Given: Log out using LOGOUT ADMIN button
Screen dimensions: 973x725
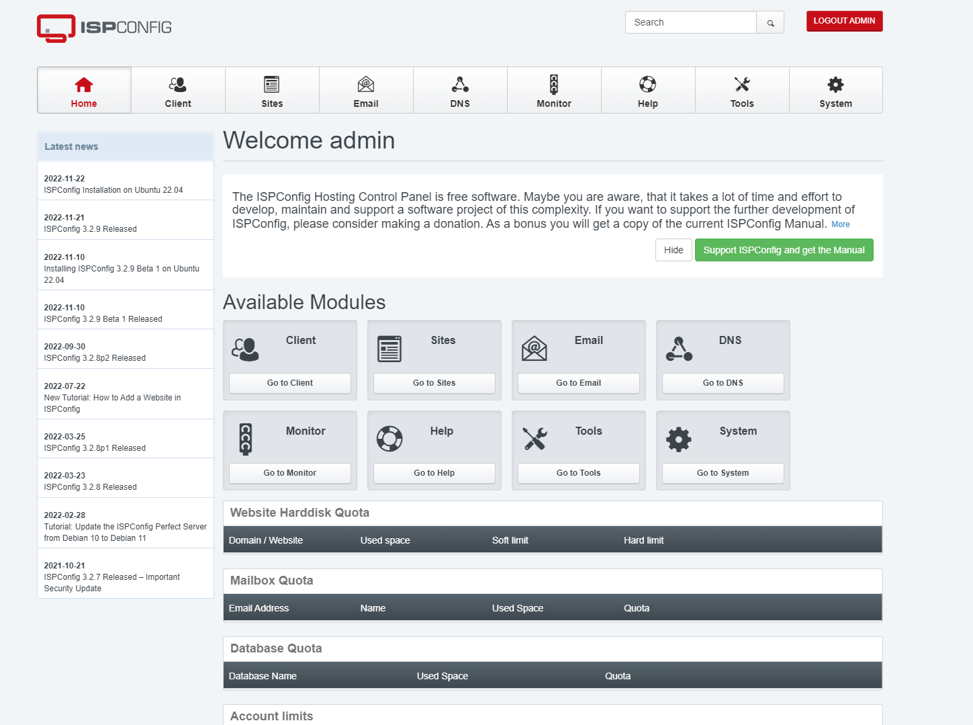Looking at the screenshot, I should point(844,21).
